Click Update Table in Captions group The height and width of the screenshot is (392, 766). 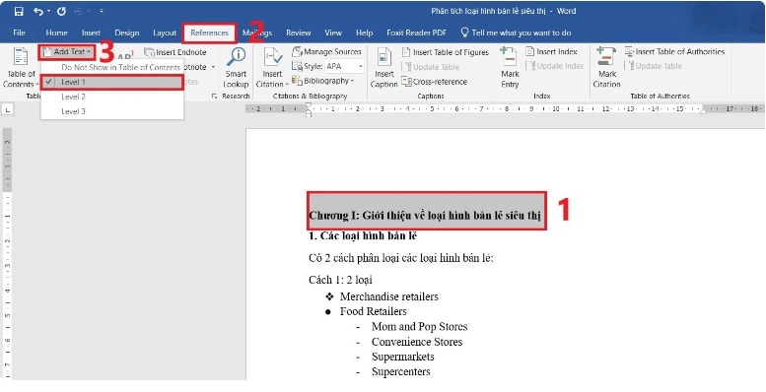(x=431, y=67)
